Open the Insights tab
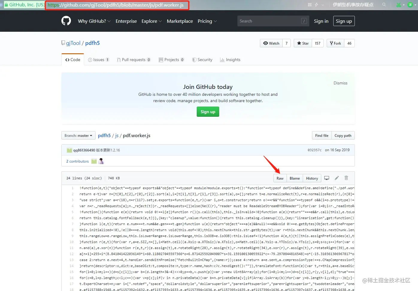 (x=230, y=60)
